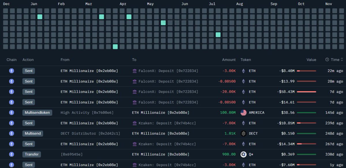Select the highlighted July activity square
Screen dimensions: 346x168
tap(218, 35)
